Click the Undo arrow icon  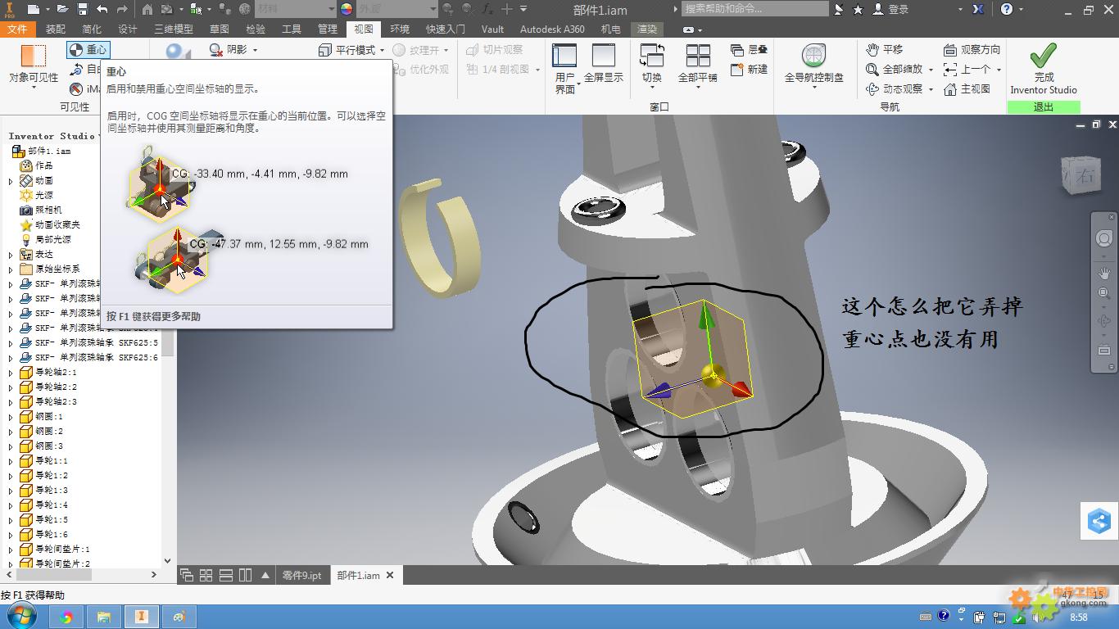point(102,9)
